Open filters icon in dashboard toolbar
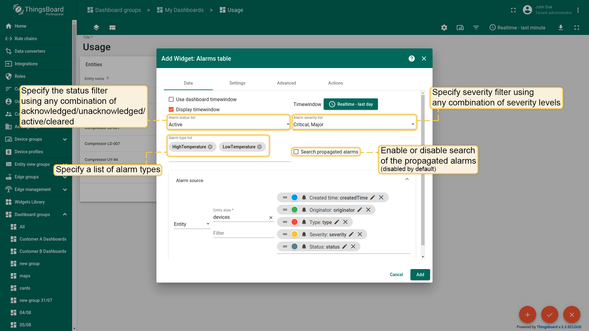Screen dimensions: 589x331 (x=476, y=28)
